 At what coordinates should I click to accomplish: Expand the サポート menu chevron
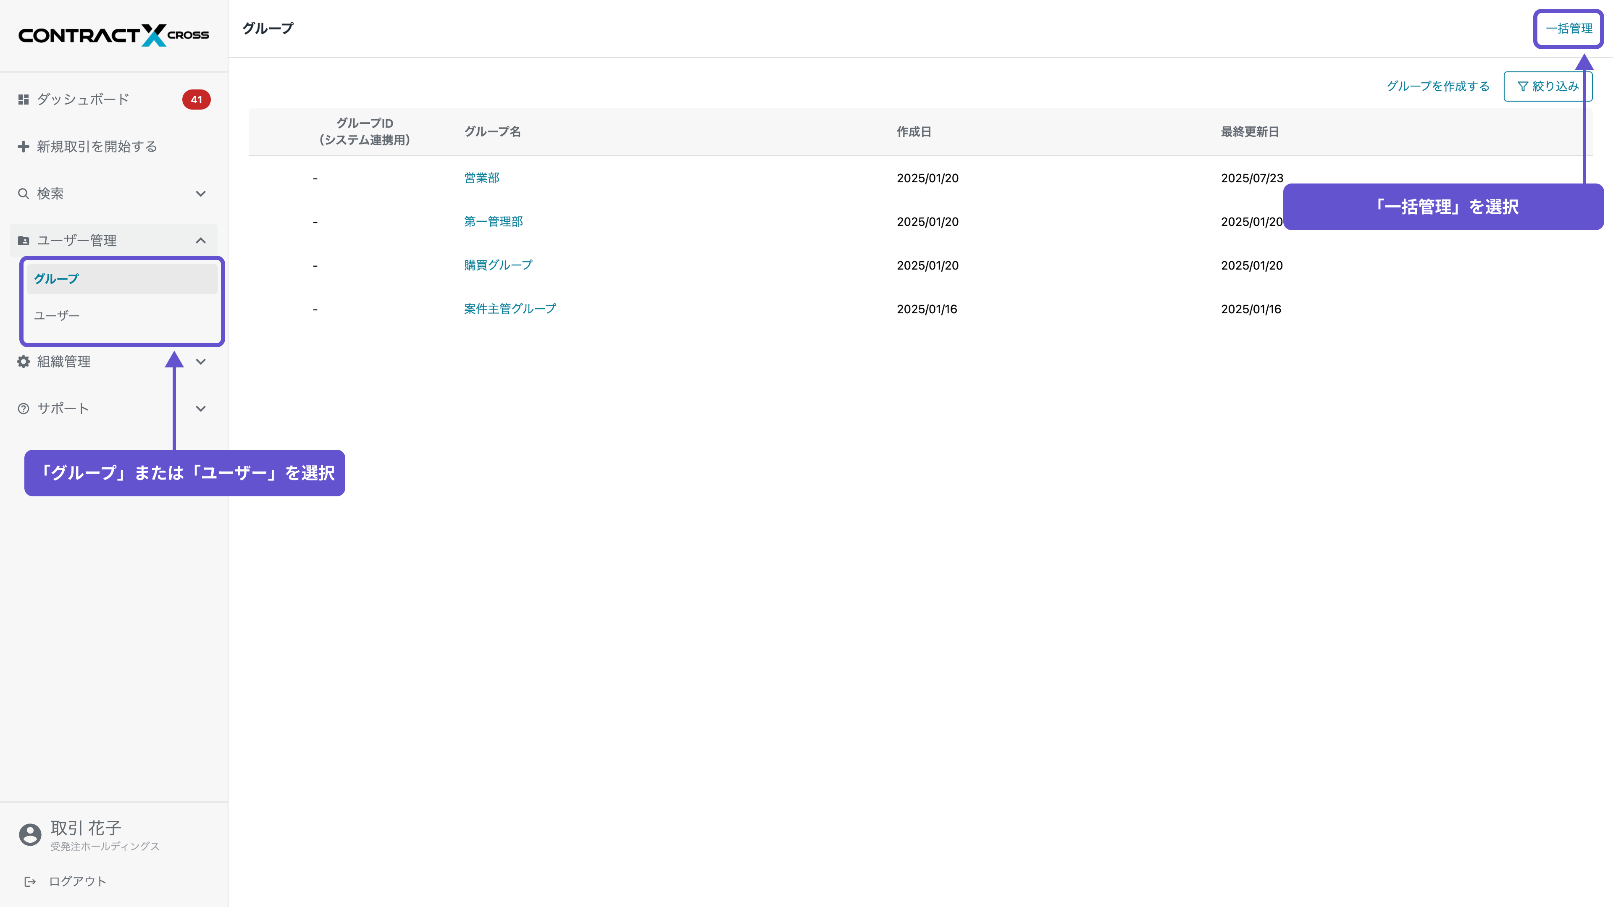coord(200,409)
